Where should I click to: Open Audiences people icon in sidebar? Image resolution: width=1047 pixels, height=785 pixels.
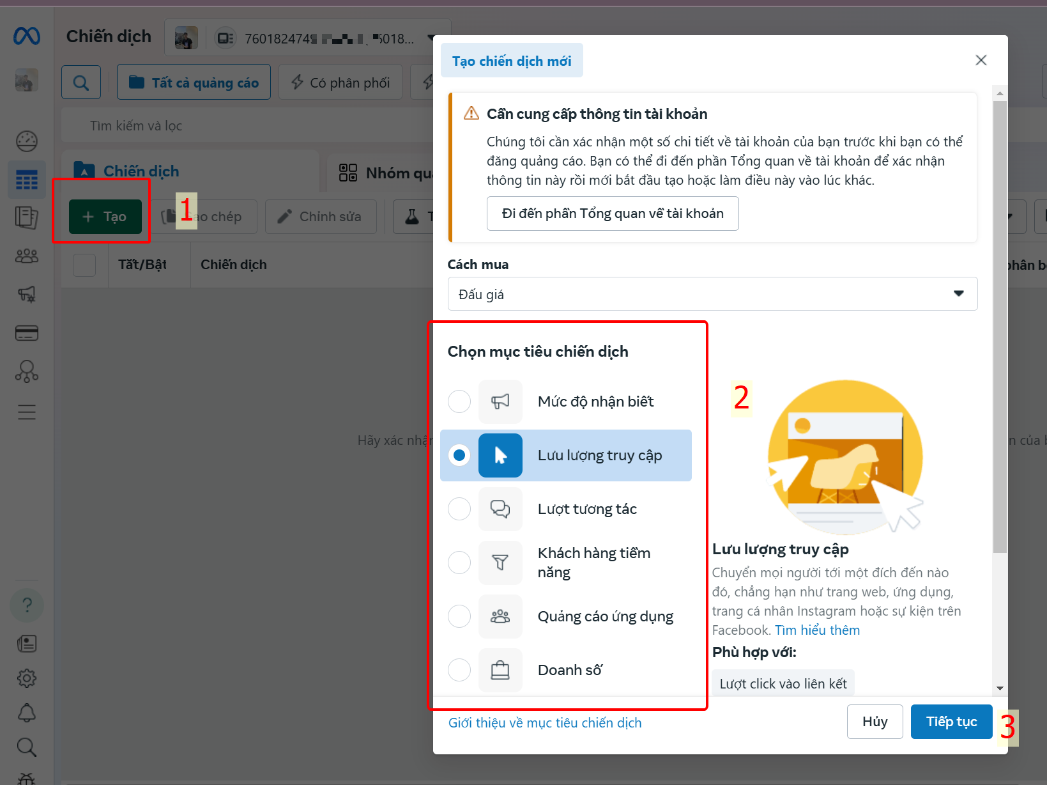click(27, 256)
